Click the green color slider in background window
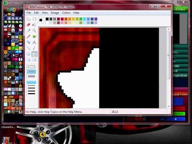The width and height of the screenshot is (192, 144). pyautogui.click(x=179, y=114)
